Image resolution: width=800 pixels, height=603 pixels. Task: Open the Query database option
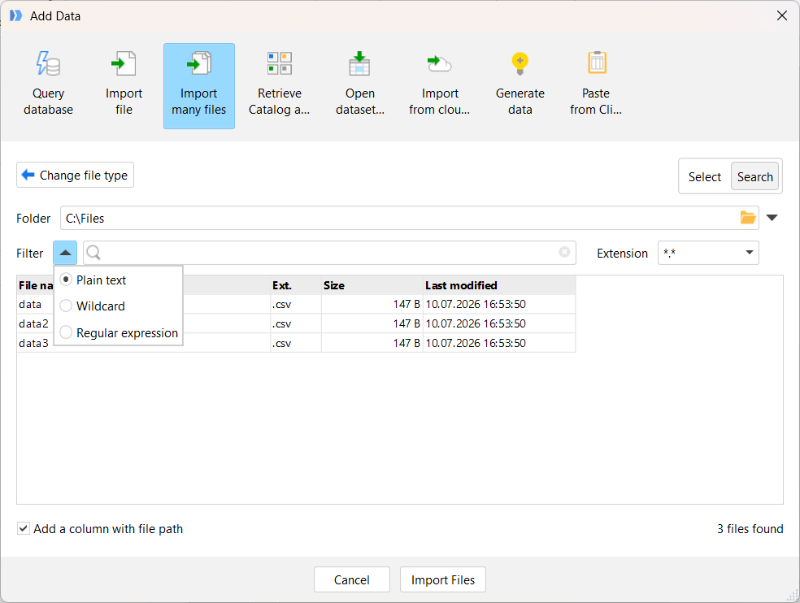tap(48, 85)
